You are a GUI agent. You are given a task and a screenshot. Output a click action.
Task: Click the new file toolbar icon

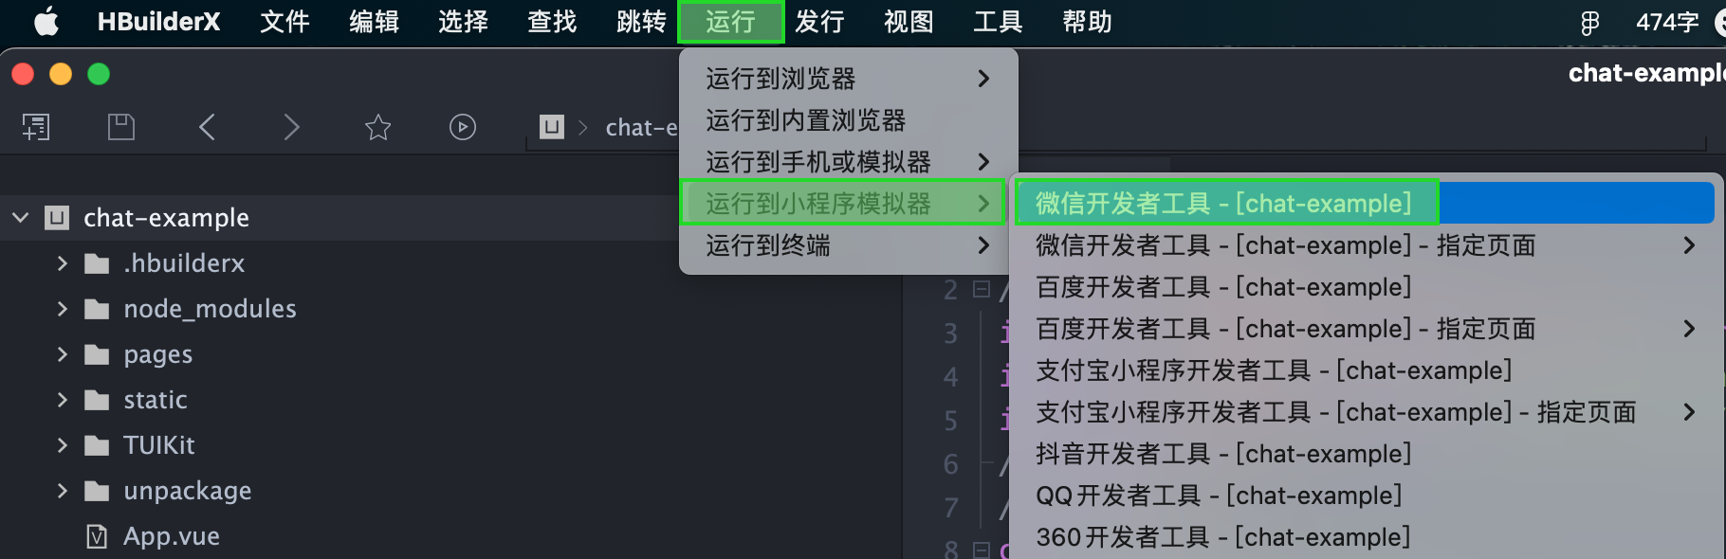[x=36, y=127]
